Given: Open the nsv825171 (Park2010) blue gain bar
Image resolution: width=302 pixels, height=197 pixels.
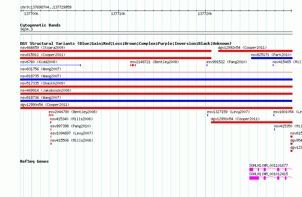Looking at the screenshot, I should click(x=272, y=58).
